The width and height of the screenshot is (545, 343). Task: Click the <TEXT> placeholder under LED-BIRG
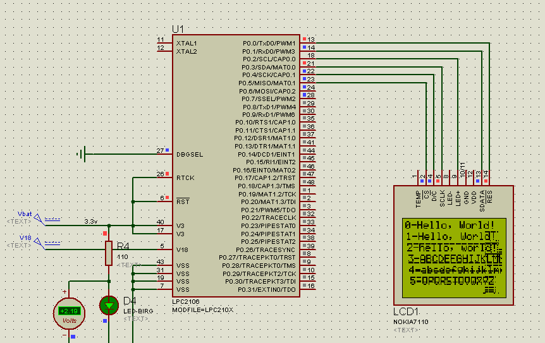coord(136,319)
